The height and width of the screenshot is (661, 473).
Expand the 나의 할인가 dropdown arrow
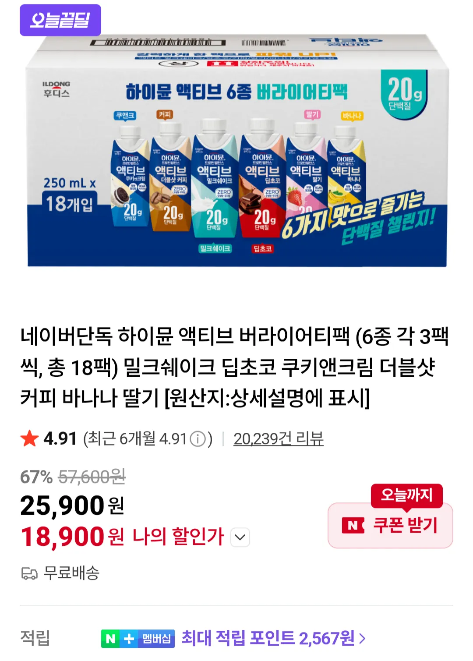point(240,537)
